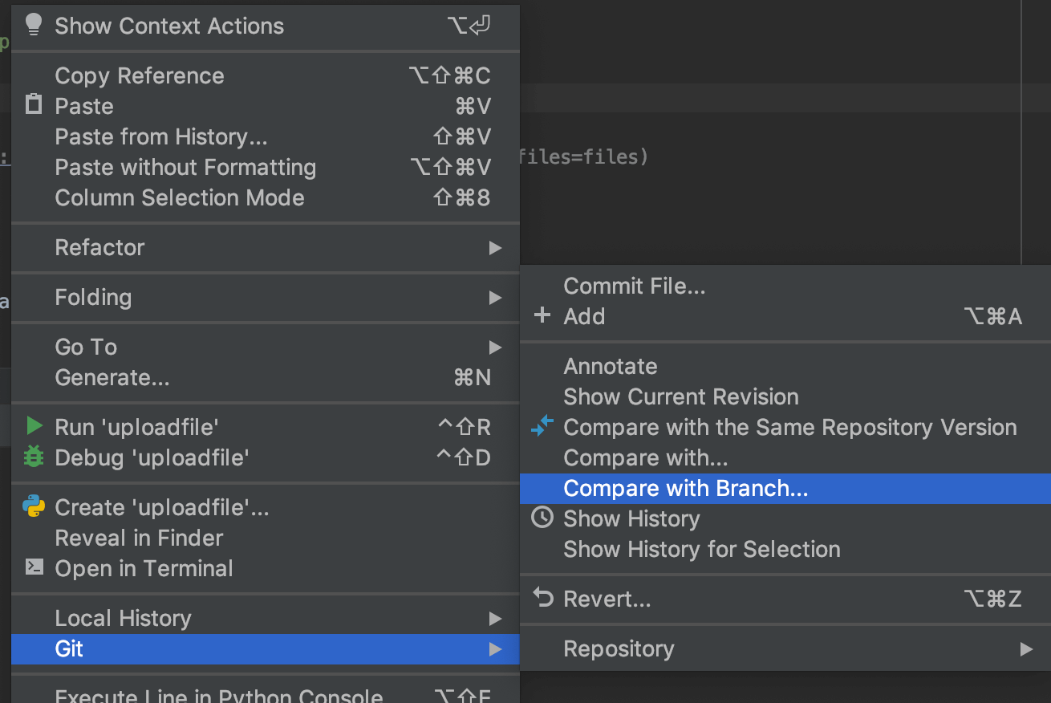
Task: Select Create 'uploadfile'…
Action: click(266, 507)
